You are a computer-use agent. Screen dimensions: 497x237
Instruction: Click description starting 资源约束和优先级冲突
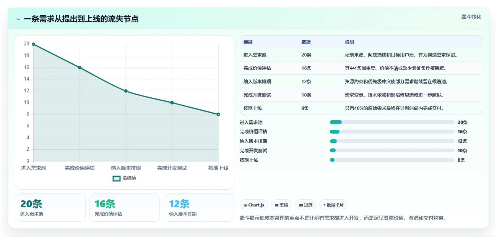coord(396,82)
